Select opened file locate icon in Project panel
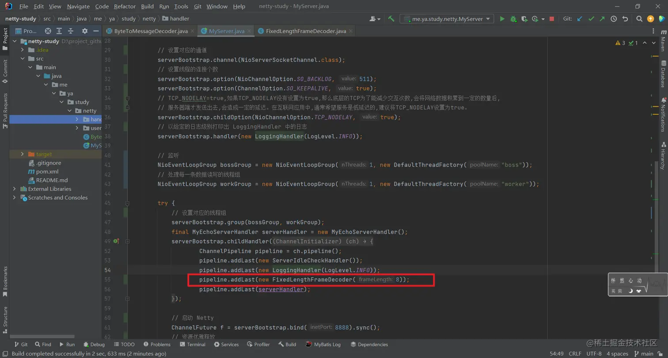 48,31
